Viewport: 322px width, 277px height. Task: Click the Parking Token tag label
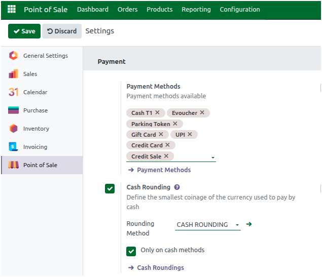151,124
